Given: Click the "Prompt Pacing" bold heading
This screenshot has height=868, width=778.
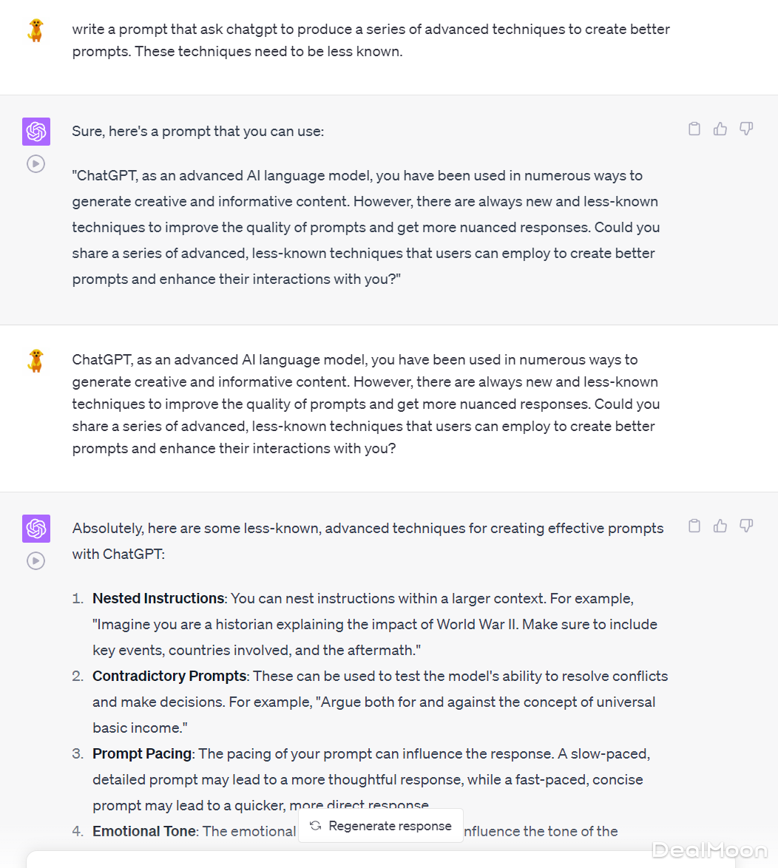Looking at the screenshot, I should pyautogui.click(x=142, y=753).
